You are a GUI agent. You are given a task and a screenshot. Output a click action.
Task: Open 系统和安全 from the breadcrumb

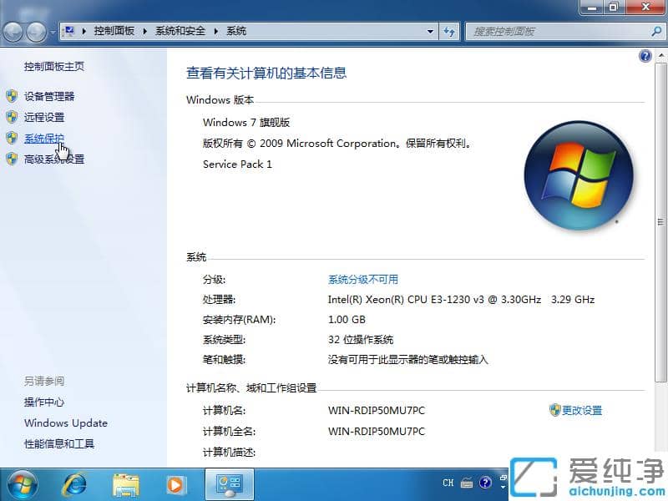point(180,31)
